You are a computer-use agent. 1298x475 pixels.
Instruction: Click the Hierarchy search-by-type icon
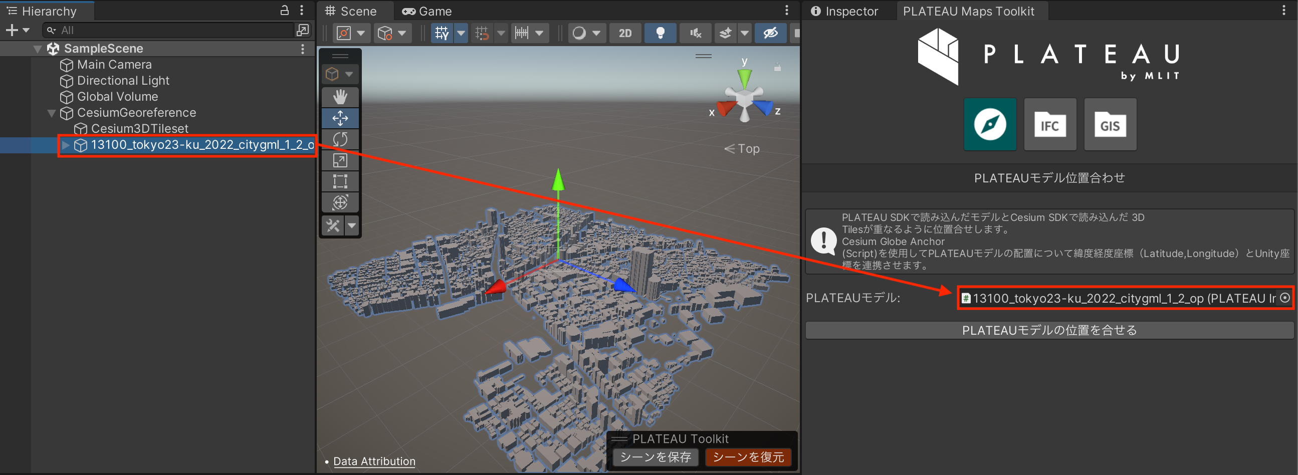pyautogui.click(x=302, y=30)
